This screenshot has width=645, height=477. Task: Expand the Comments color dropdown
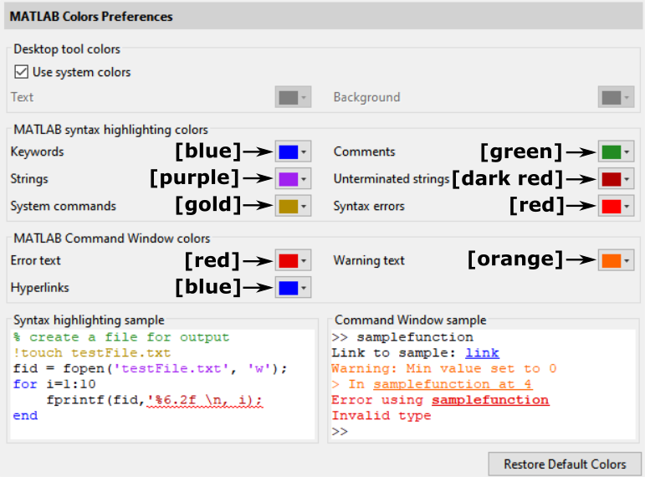[616, 151]
